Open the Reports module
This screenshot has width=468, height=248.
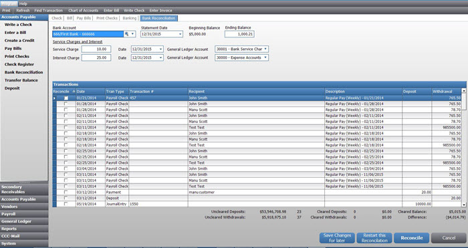coord(24,229)
